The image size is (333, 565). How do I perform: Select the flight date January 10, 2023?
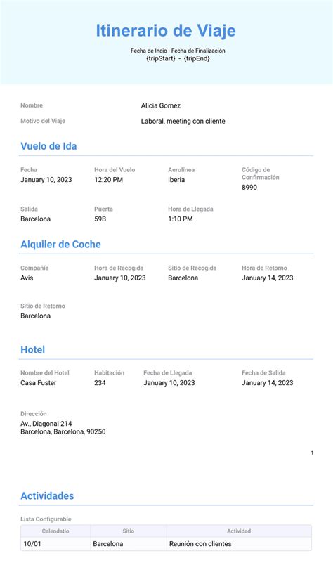[46, 179]
